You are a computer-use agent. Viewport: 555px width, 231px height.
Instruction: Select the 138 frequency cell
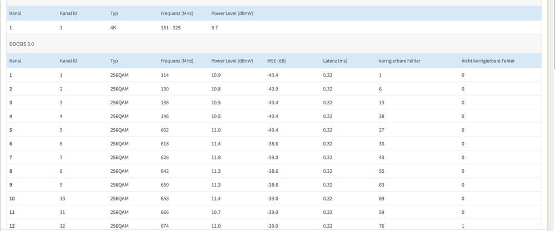[164, 103]
